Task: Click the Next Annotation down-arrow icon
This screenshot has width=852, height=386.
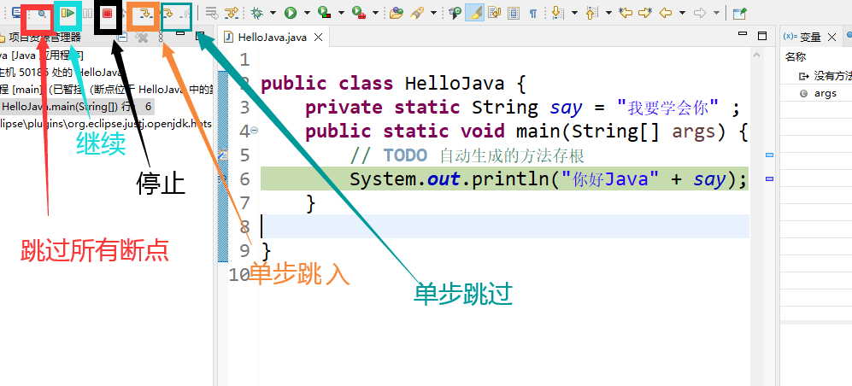Action: pos(556,13)
